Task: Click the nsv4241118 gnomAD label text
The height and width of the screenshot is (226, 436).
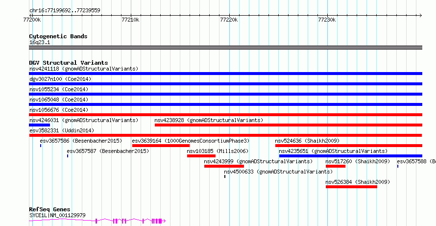Action: coord(84,69)
